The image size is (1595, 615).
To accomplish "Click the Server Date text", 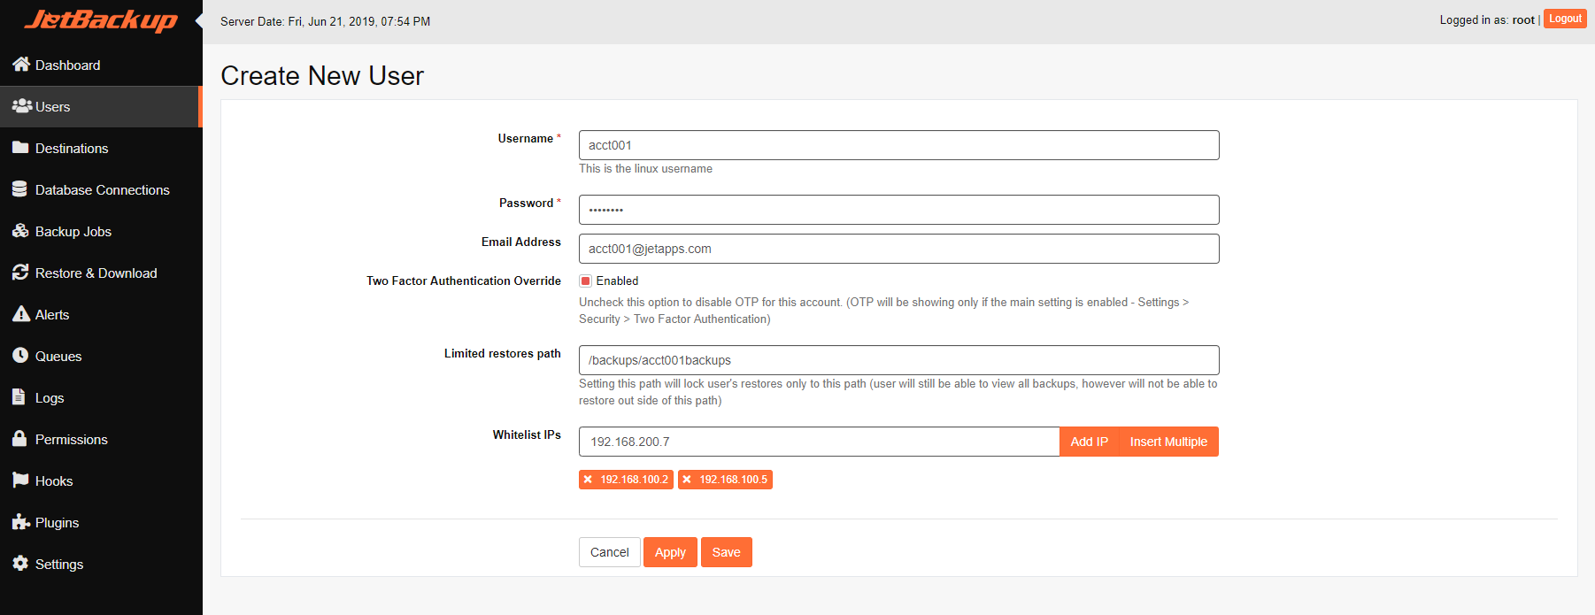I will click(325, 21).
